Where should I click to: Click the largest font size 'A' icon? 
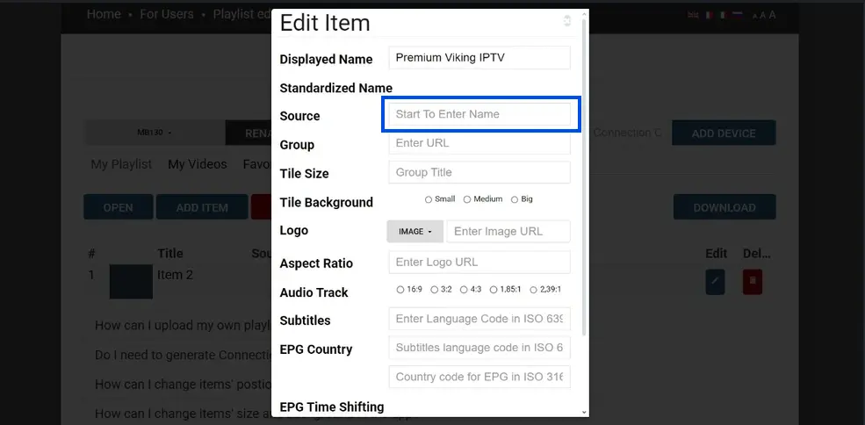pyautogui.click(x=772, y=15)
